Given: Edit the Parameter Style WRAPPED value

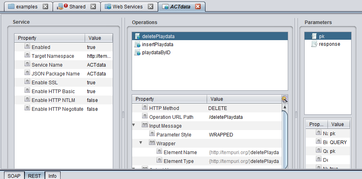Looking at the screenshot, I should point(221,134).
